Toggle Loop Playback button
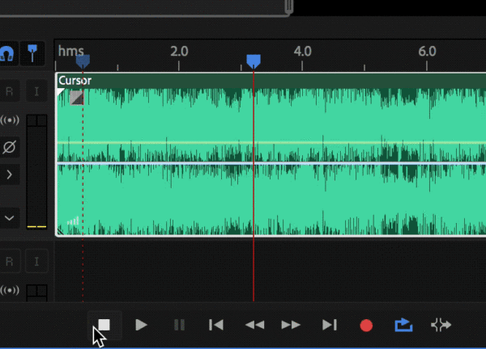Image resolution: width=486 pixels, height=349 pixels. [403, 325]
